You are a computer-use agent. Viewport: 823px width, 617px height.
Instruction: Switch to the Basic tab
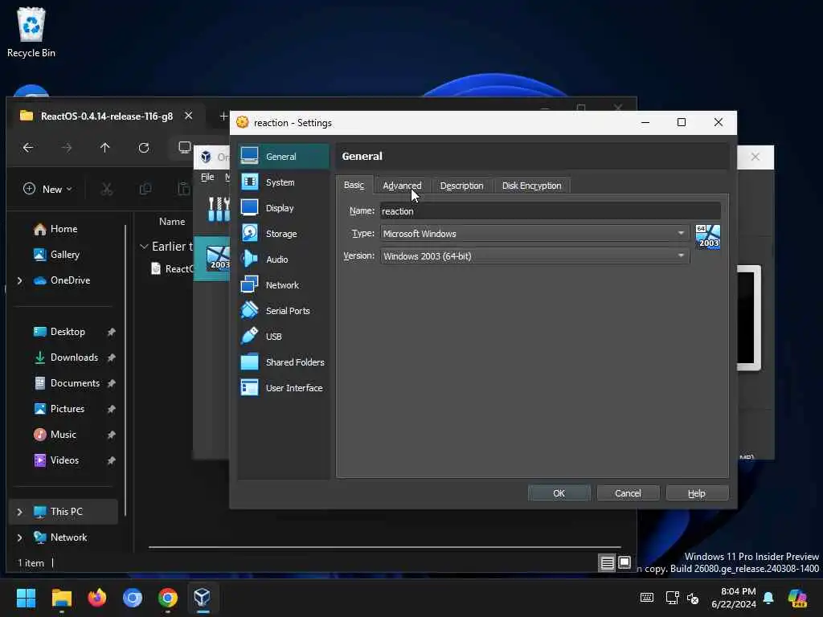354,186
